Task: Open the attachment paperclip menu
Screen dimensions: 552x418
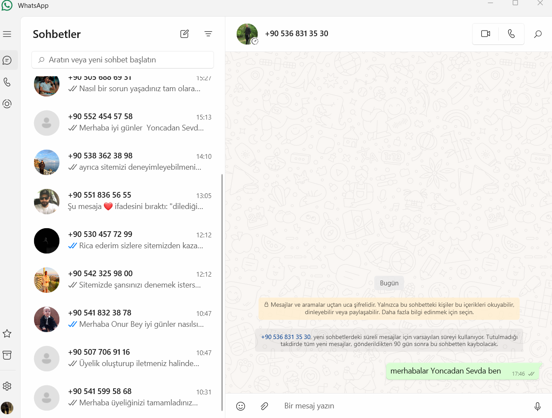Action: click(264, 406)
